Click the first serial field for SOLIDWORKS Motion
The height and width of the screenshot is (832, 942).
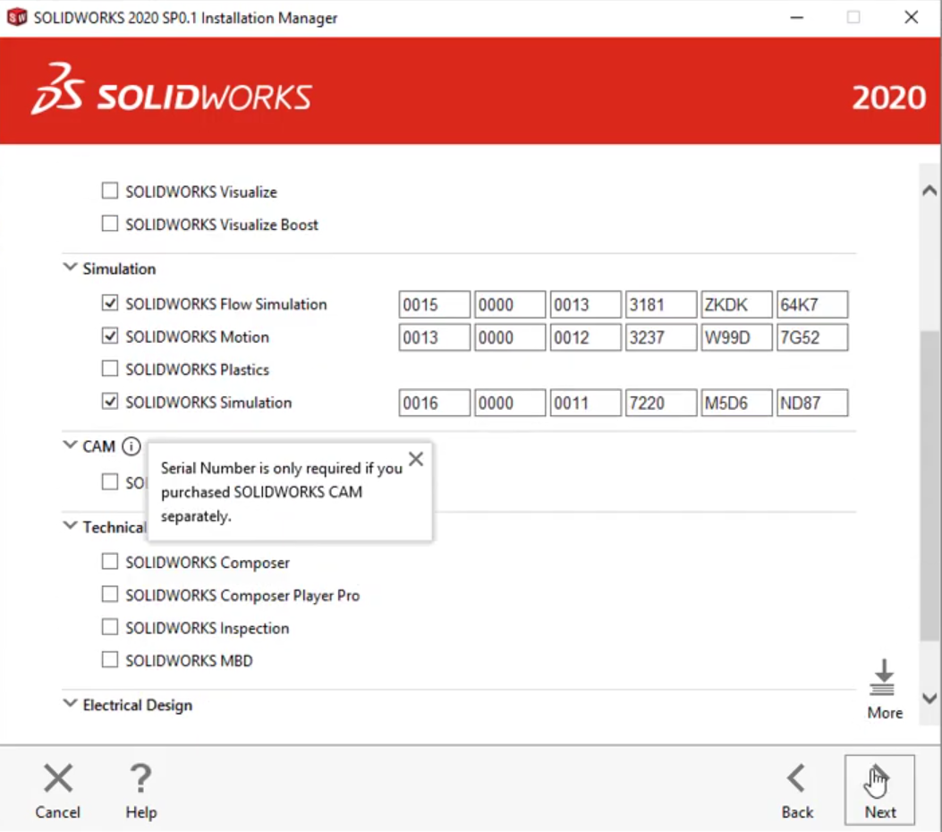(x=434, y=337)
